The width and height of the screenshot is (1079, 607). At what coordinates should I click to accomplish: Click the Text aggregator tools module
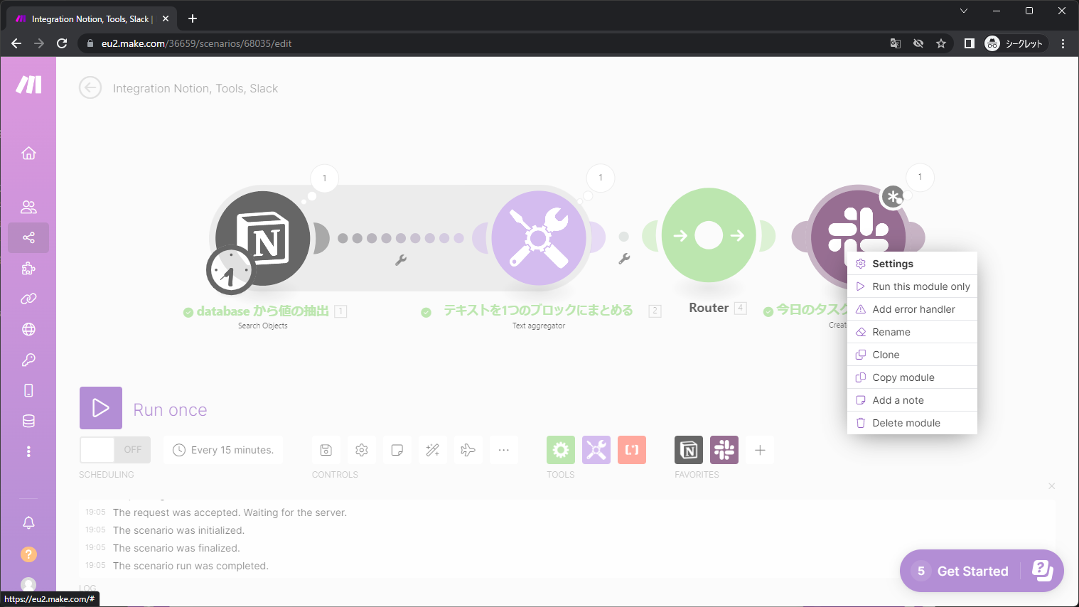pos(539,238)
